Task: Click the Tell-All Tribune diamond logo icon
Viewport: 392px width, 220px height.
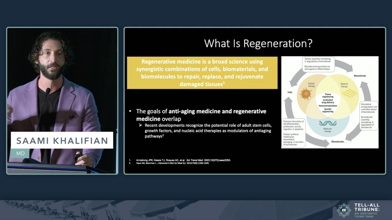Action: (x=343, y=210)
